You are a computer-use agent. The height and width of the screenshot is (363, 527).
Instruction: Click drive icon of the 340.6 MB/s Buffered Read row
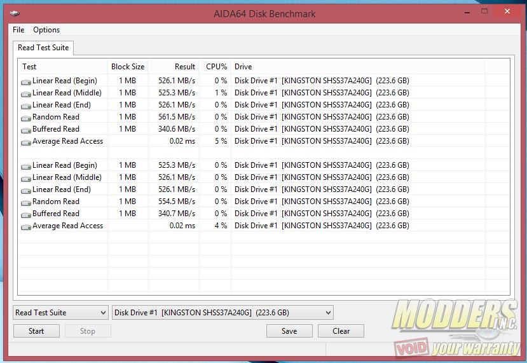(x=26, y=130)
